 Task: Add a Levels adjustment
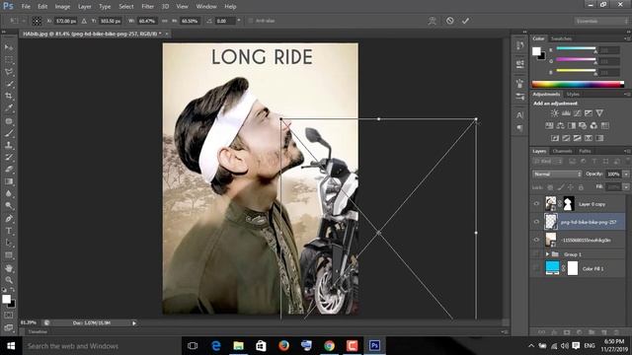566,113
